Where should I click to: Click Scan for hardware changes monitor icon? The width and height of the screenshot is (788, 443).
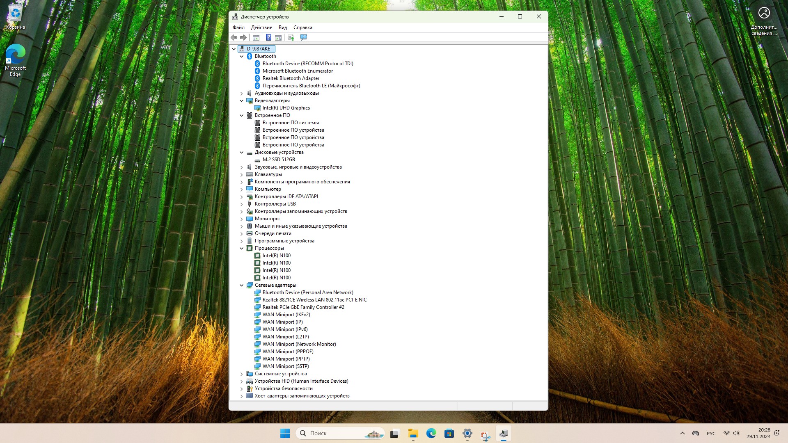coord(304,38)
